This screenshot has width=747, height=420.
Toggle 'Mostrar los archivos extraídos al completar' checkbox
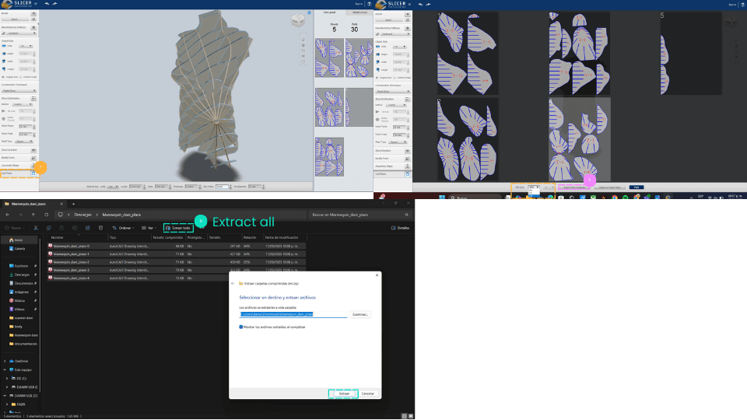click(x=241, y=327)
